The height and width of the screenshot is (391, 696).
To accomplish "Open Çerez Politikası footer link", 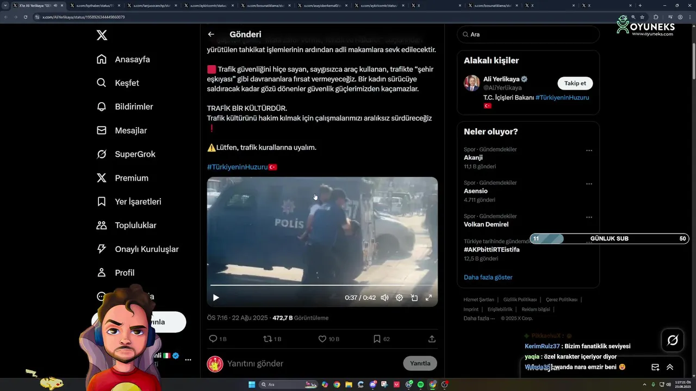I will (562, 300).
